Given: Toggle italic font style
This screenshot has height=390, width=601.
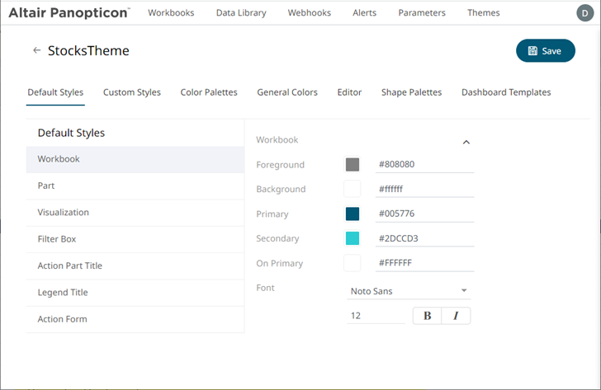Looking at the screenshot, I should tap(456, 316).
